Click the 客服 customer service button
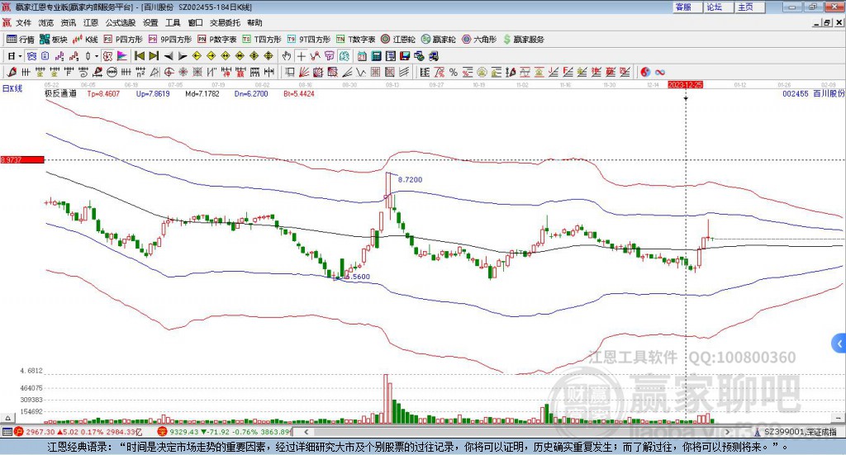Image resolution: width=846 pixels, height=455 pixels. coord(687,7)
